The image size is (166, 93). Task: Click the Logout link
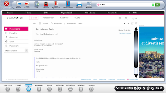[x=134, y=18]
